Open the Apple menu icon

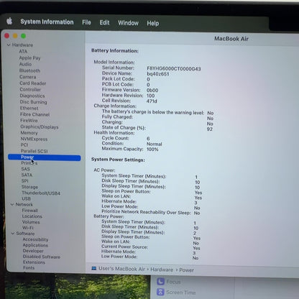point(9,22)
